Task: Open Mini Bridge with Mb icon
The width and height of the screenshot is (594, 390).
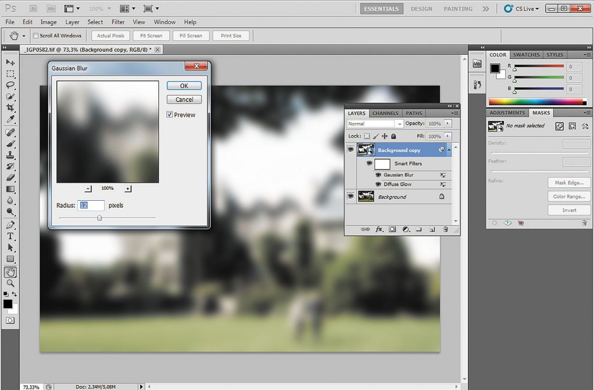Action: [x=50, y=8]
